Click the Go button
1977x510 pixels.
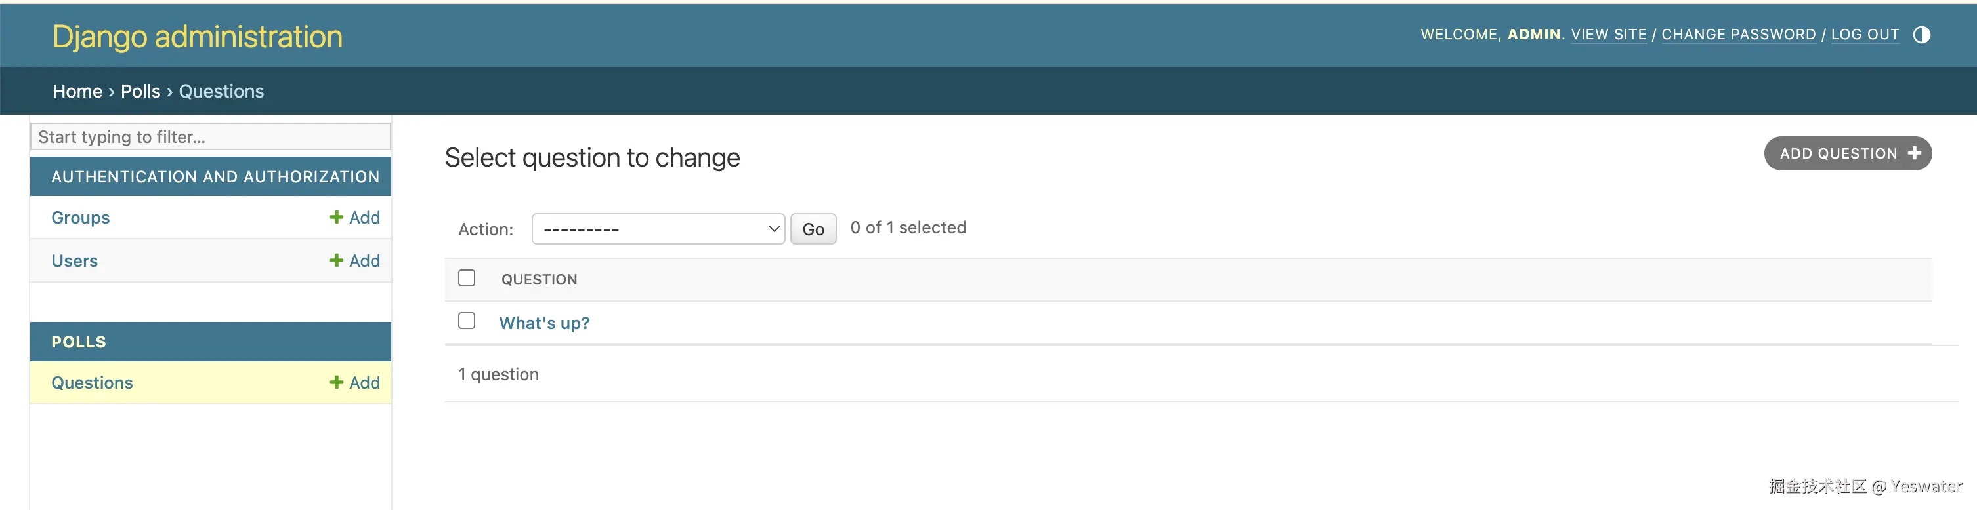(813, 229)
